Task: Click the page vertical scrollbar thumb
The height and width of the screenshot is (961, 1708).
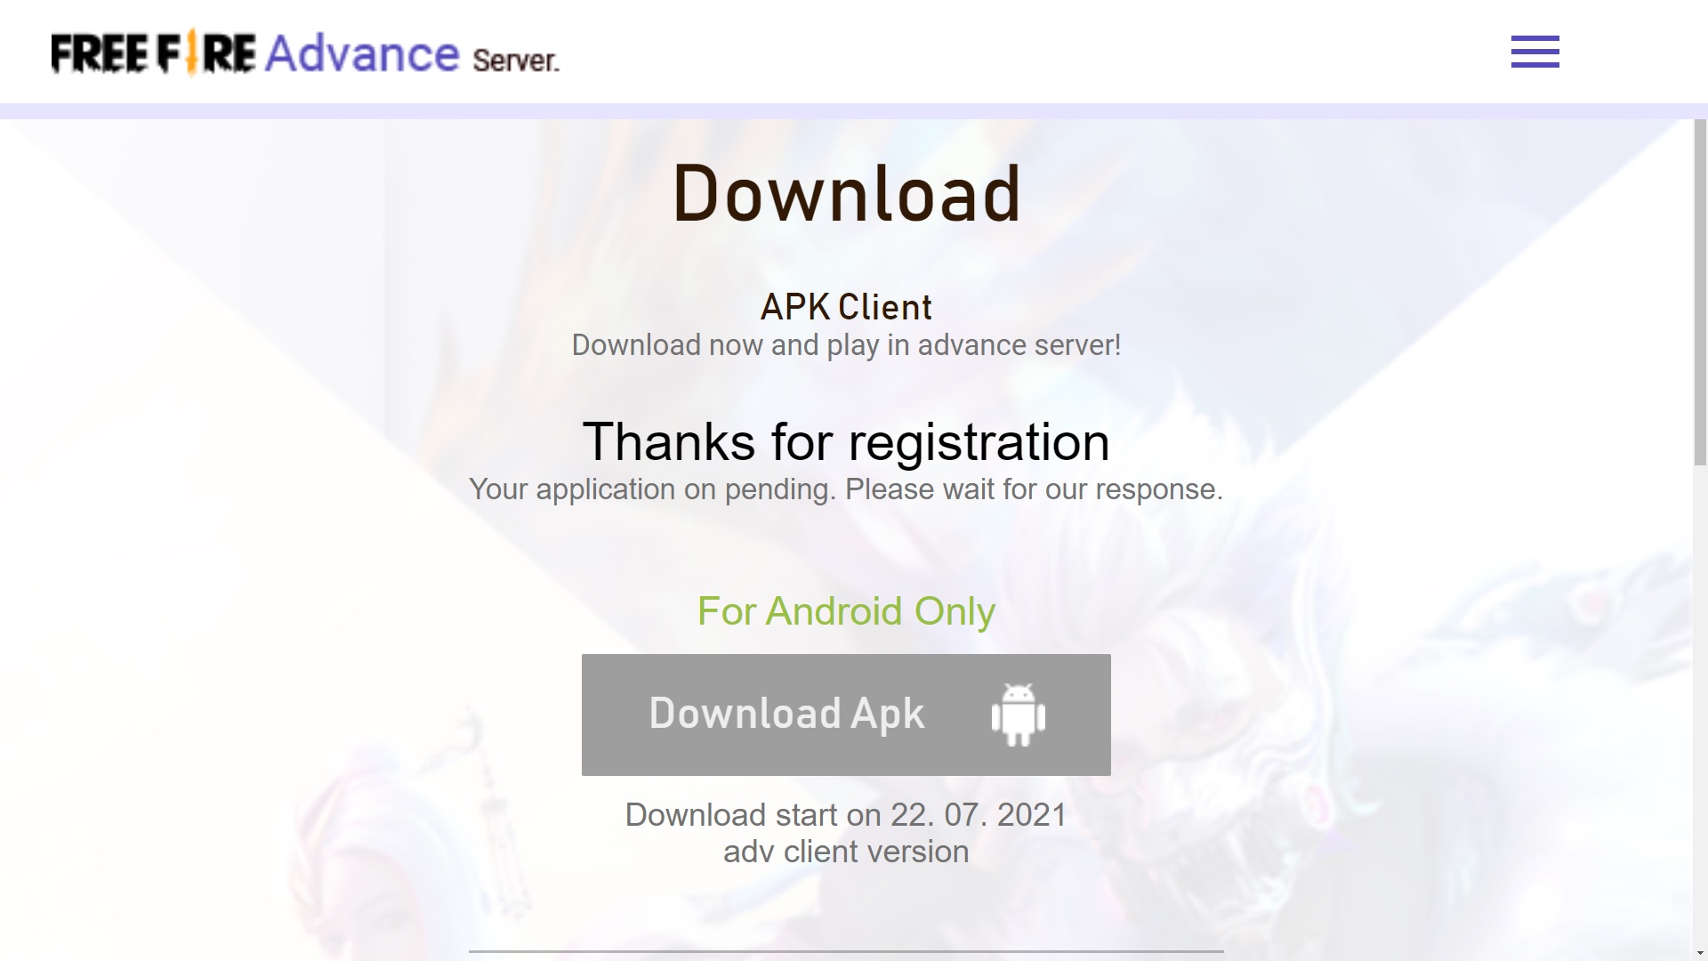Action: [1700, 294]
